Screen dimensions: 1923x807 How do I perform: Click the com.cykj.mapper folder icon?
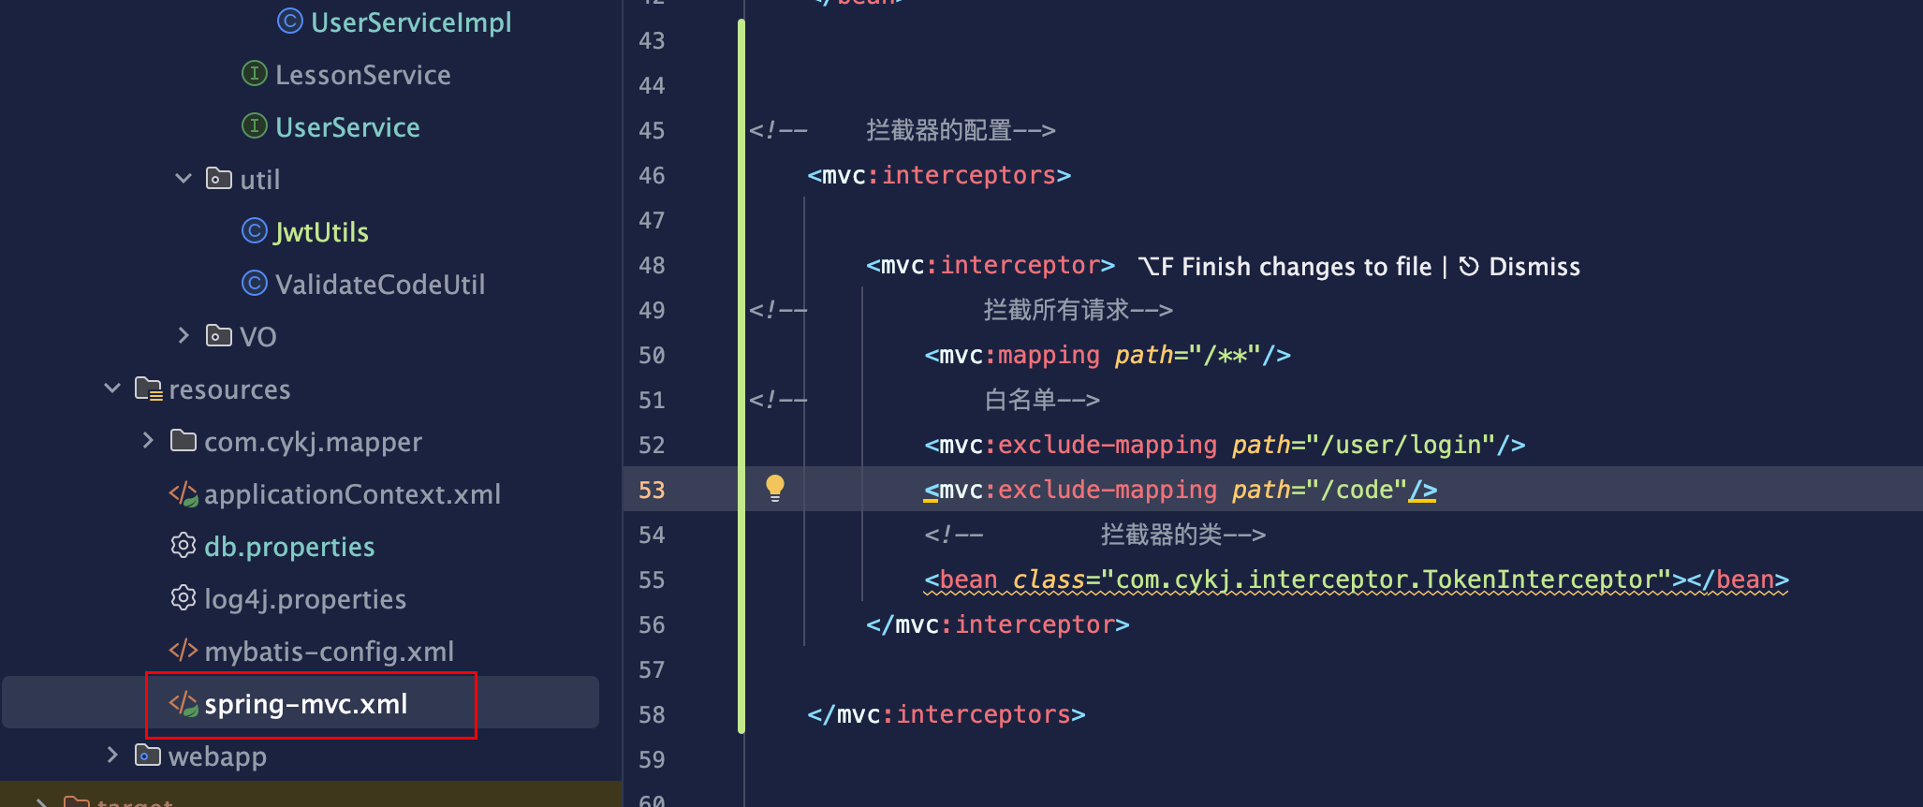point(183,440)
